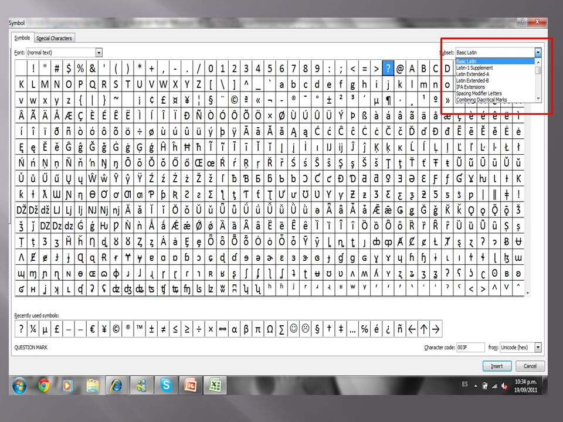Select the asterisk * in the symbol grid
The image size is (563, 422).
point(140,68)
